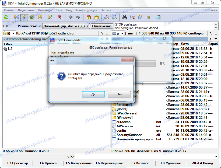The height and width of the screenshot is (168, 221).
Task: Go back with the left arrow icon
Action: pyautogui.click(x=71, y=17)
